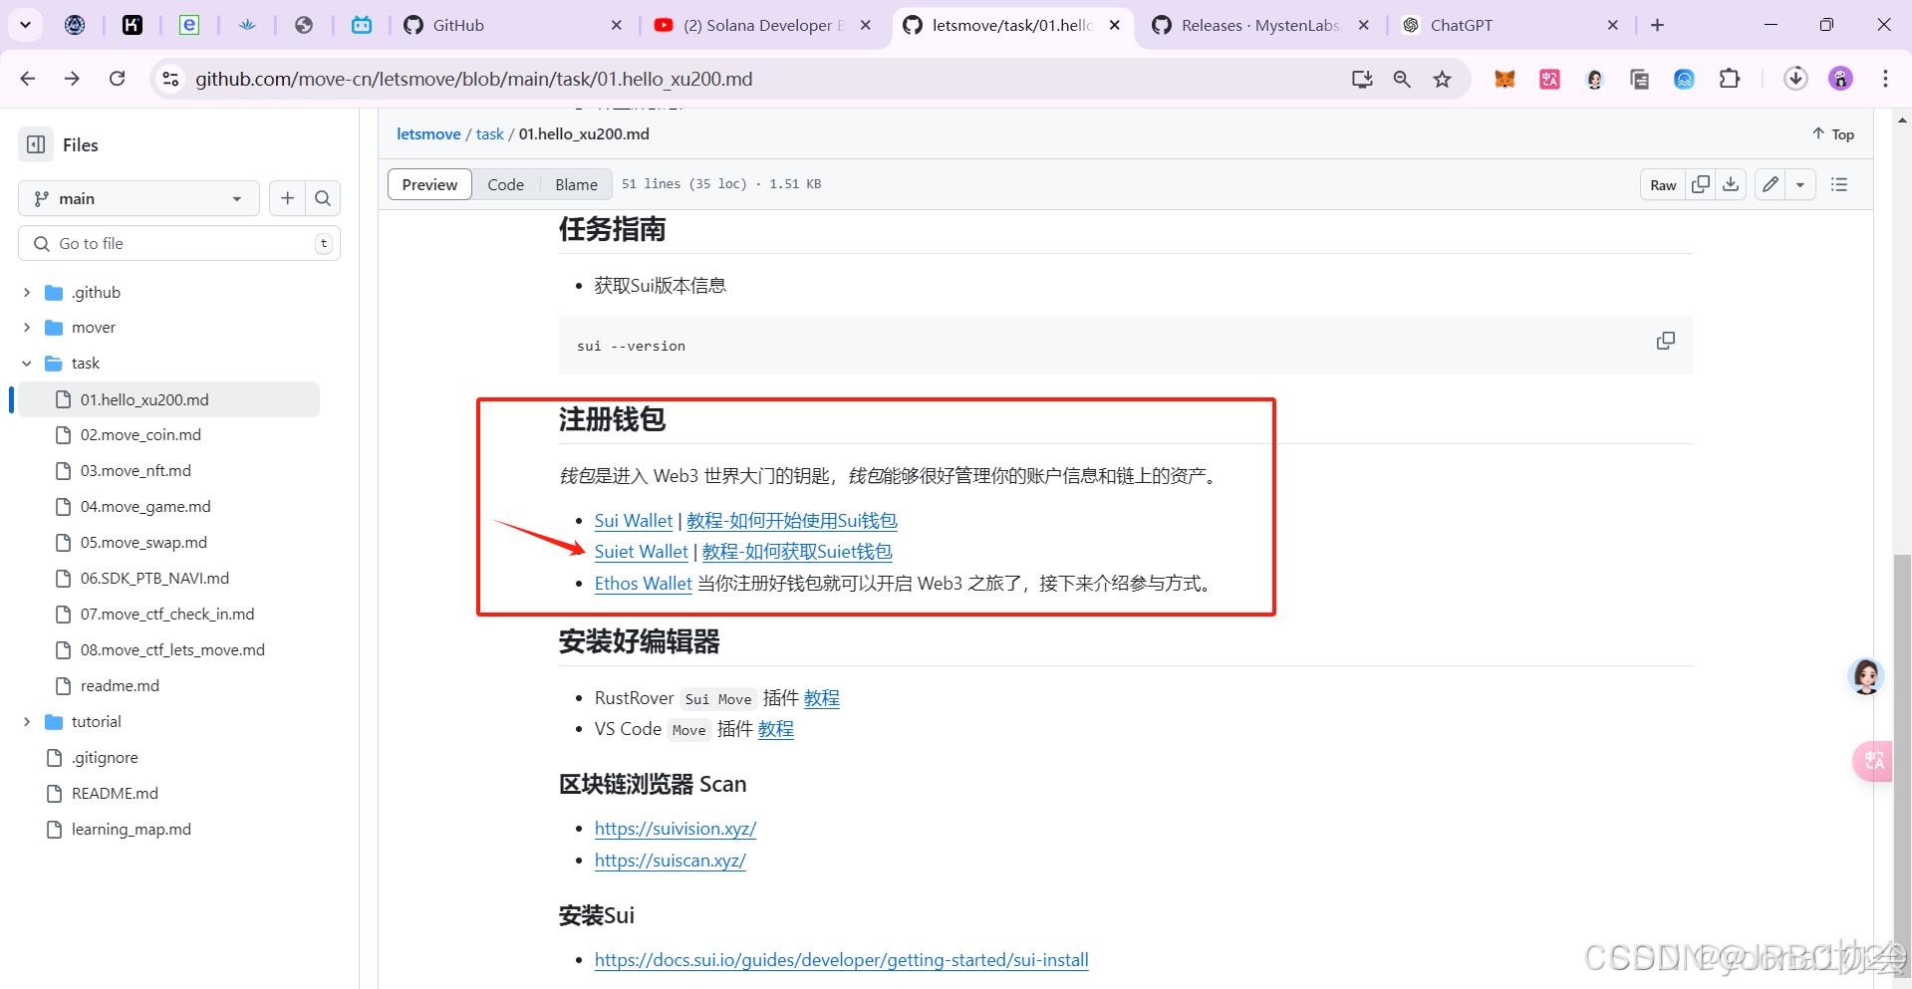
Task: Copy raw file contents using copy icon
Action: click(x=1700, y=184)
